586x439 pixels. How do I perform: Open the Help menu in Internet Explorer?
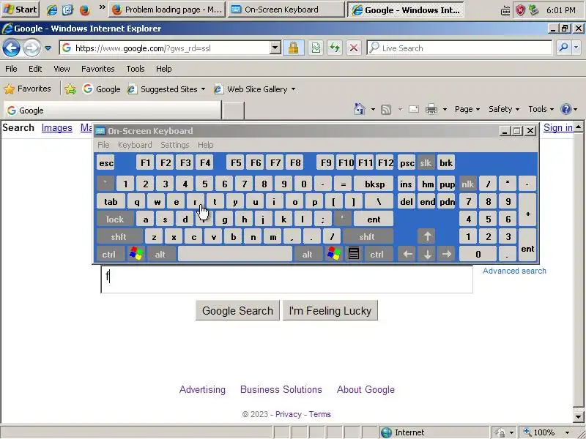(x=163, y=69)
